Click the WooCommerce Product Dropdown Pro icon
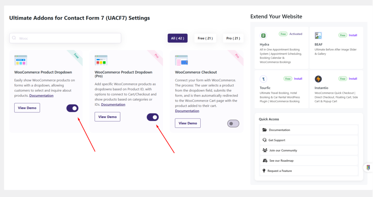This screenshot has height=197, width=373. point(101,60)
